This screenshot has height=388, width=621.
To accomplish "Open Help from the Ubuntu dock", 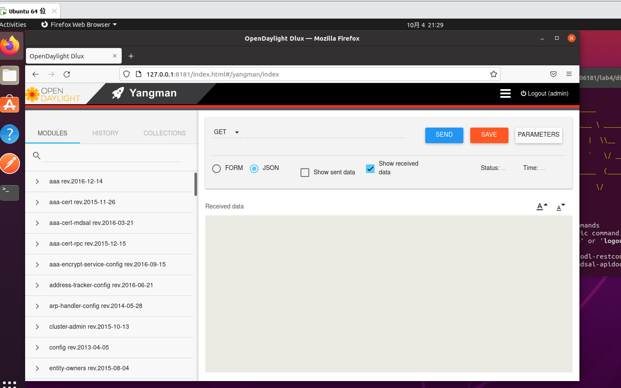I will [10, 134].
